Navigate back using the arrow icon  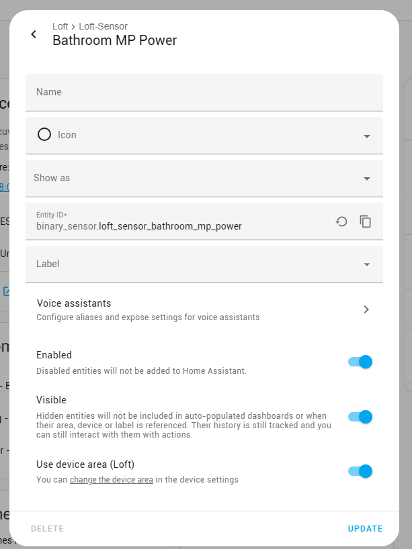(34, 34)
